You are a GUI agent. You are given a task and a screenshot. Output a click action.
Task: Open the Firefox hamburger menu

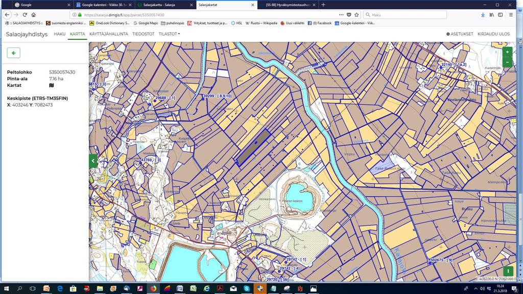(511, 15)
